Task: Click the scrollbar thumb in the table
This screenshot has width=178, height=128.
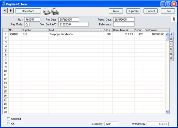Action: [x=167, y=38]
